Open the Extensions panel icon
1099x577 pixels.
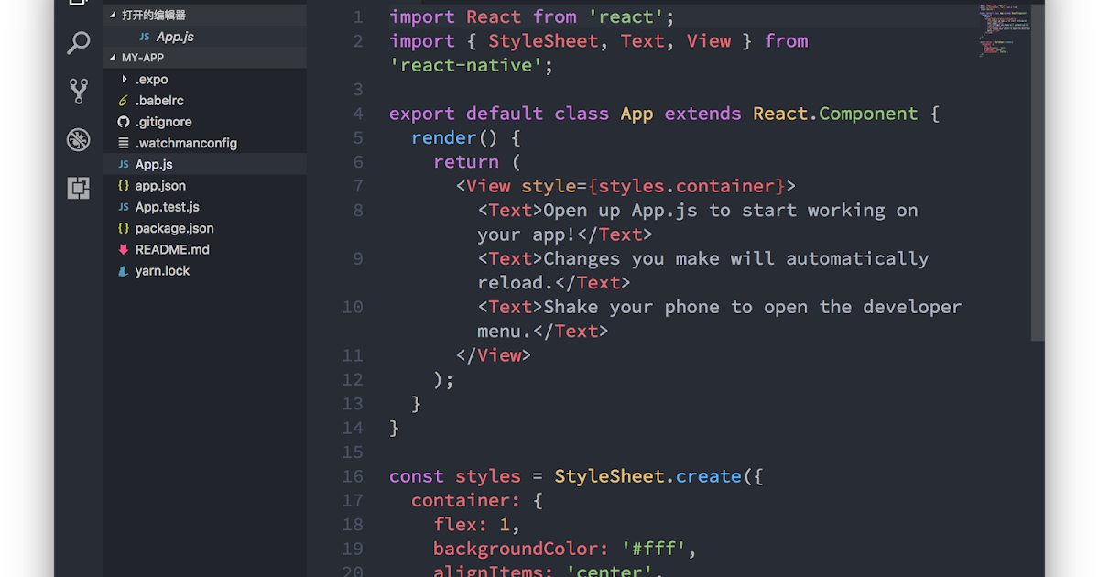click(78, 188)
